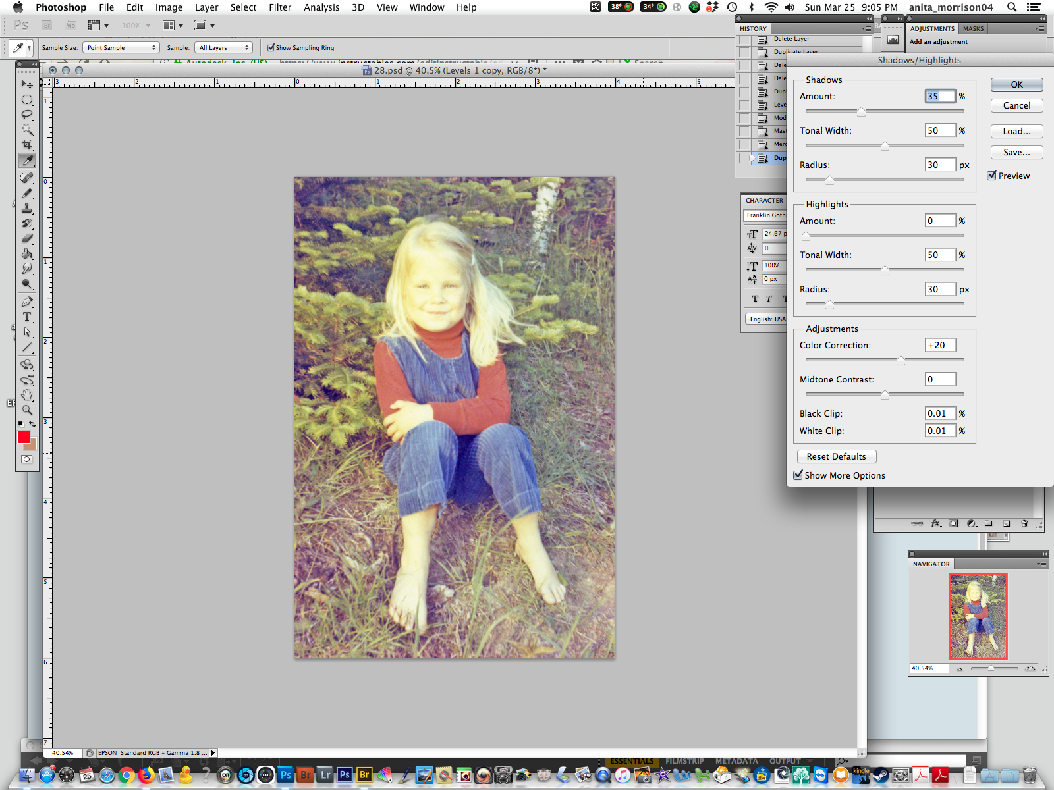
Task: Toggle history brush source for Delete Layer
Action: click(744, 39)
